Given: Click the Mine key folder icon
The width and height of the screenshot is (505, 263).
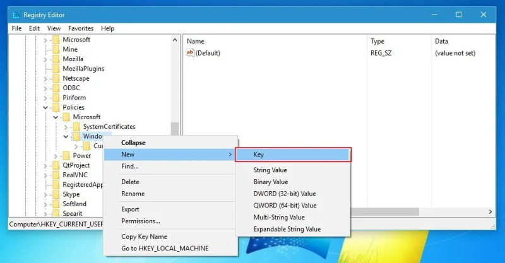Looking at the screenshot, I should click(56, 49).
